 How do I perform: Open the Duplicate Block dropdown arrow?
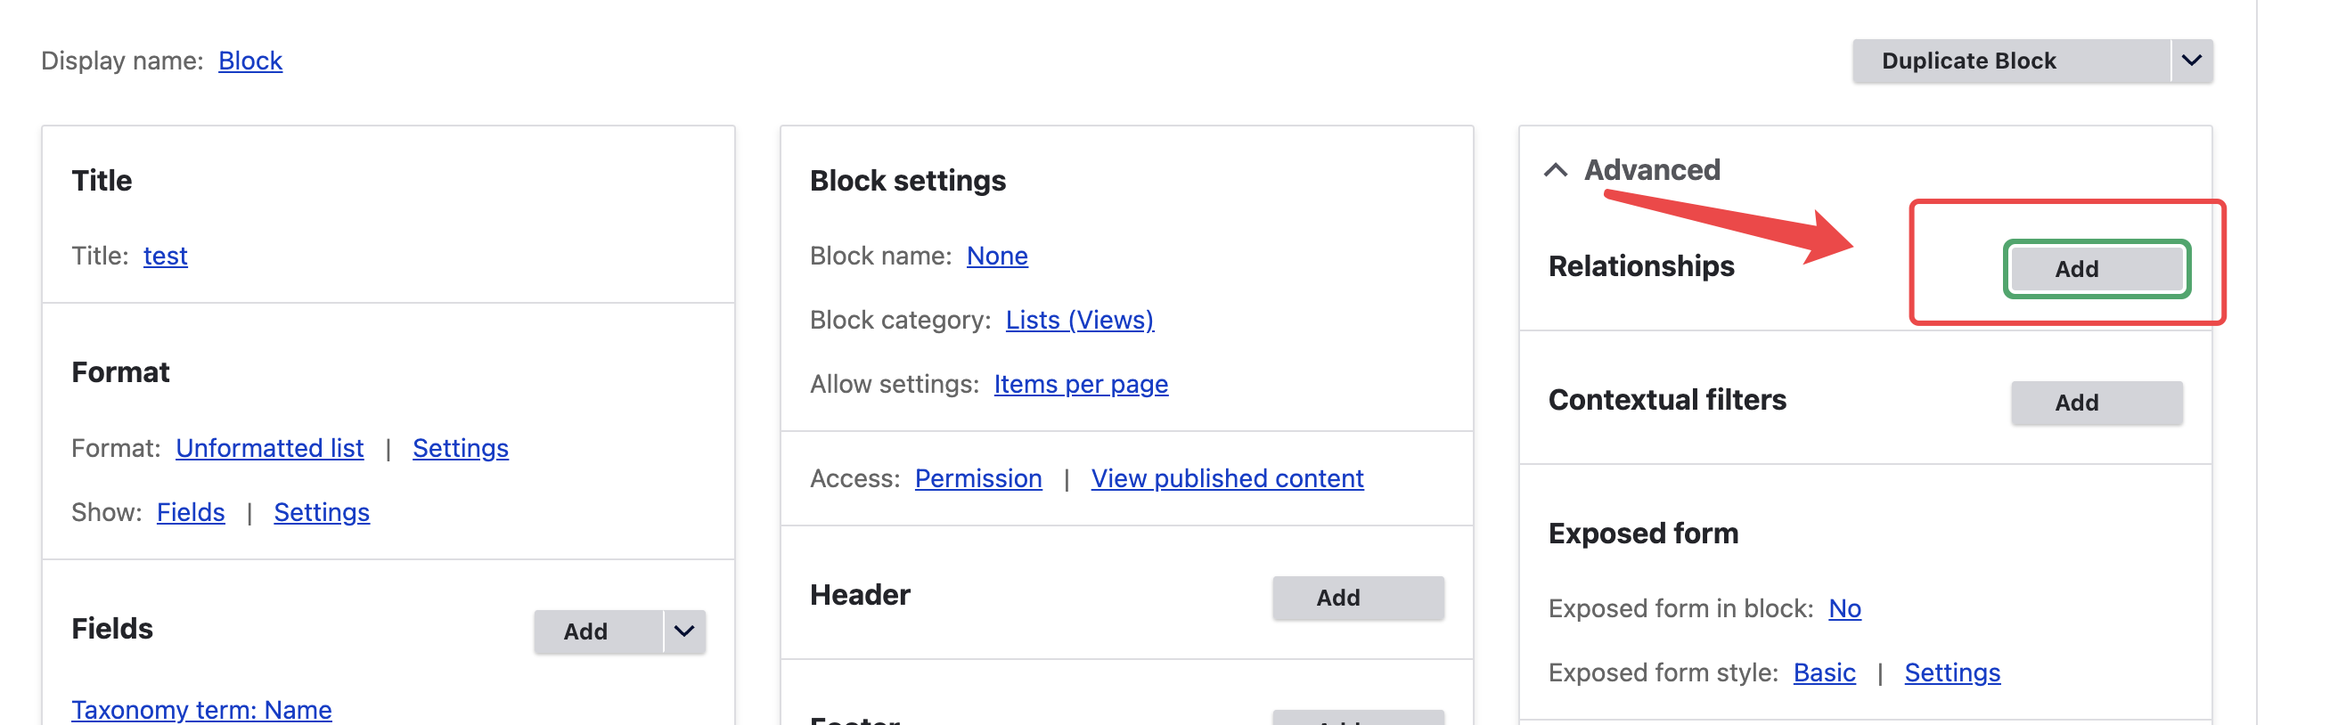click(x=2191, y=61)
